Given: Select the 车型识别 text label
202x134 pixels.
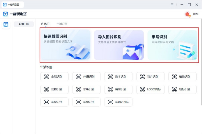Looking at the screenshot, I should (x=57, y=102).
